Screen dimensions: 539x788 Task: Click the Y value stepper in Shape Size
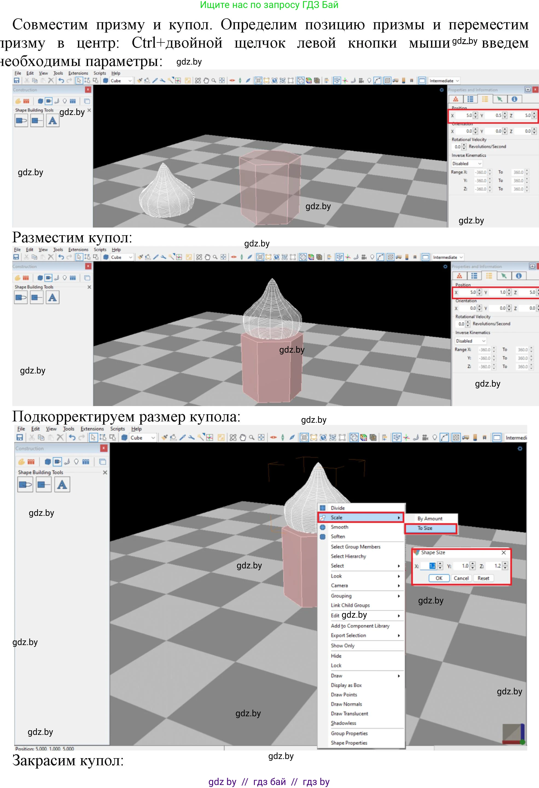point(473,566)
